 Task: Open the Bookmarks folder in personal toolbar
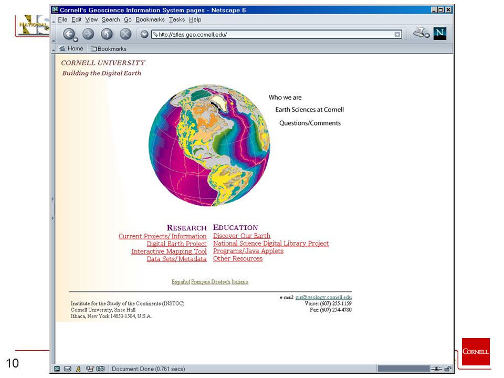click(109, 49)
